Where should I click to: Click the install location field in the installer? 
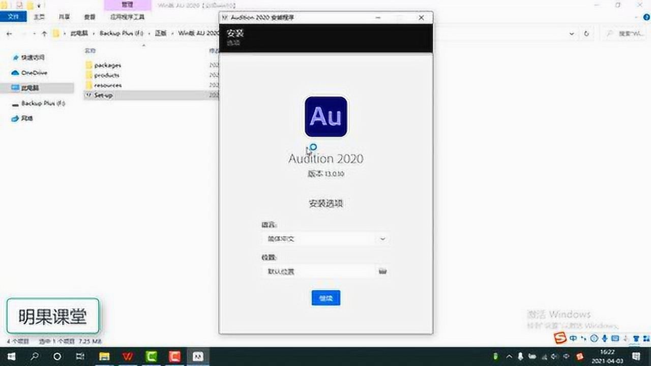319,271
